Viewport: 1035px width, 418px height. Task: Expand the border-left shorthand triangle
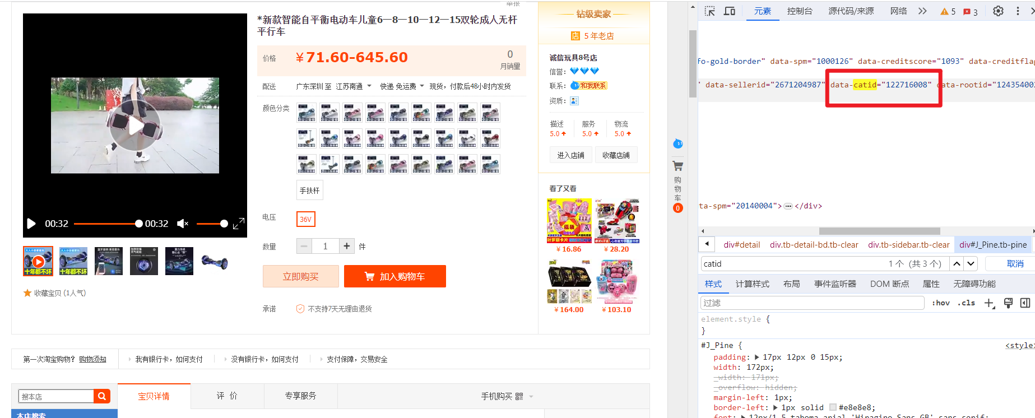[776, 407]
